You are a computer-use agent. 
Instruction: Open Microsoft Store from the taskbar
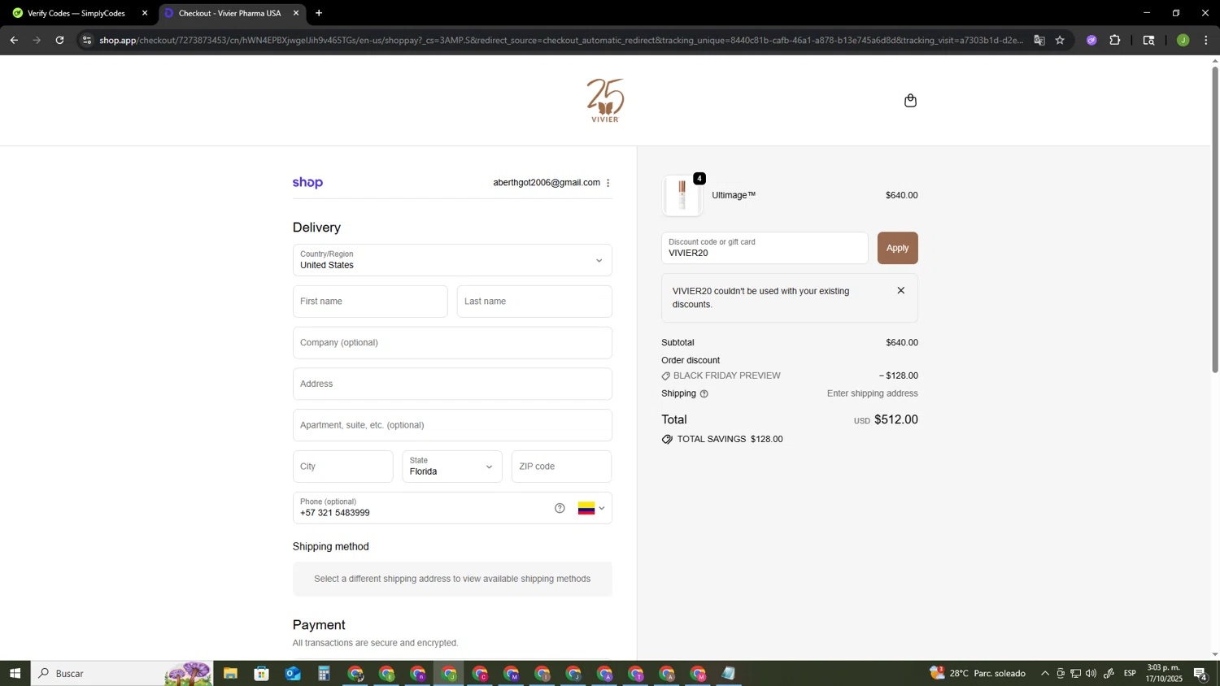[261, 673]
